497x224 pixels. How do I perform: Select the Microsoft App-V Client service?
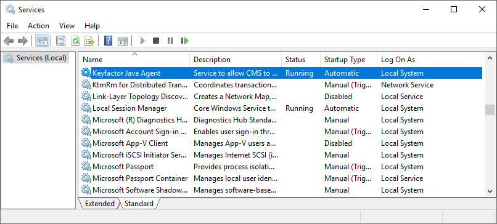281,143
